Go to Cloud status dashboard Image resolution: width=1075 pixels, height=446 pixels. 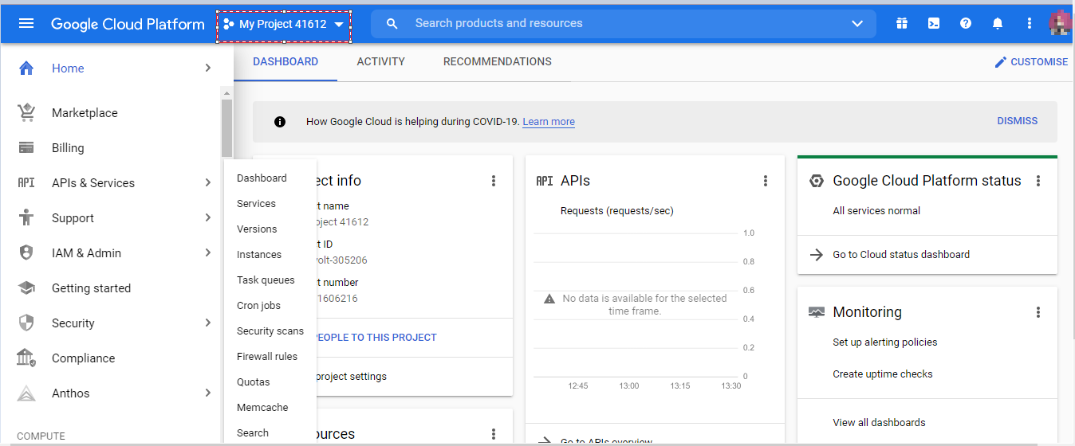[x=901, y=255]
